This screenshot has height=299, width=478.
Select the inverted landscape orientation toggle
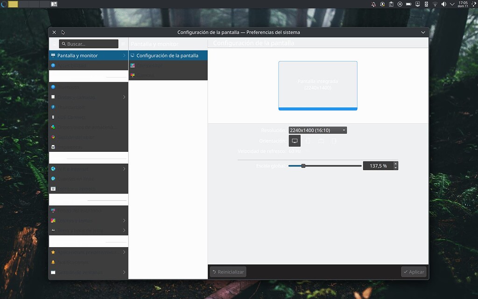click(321, 140)
